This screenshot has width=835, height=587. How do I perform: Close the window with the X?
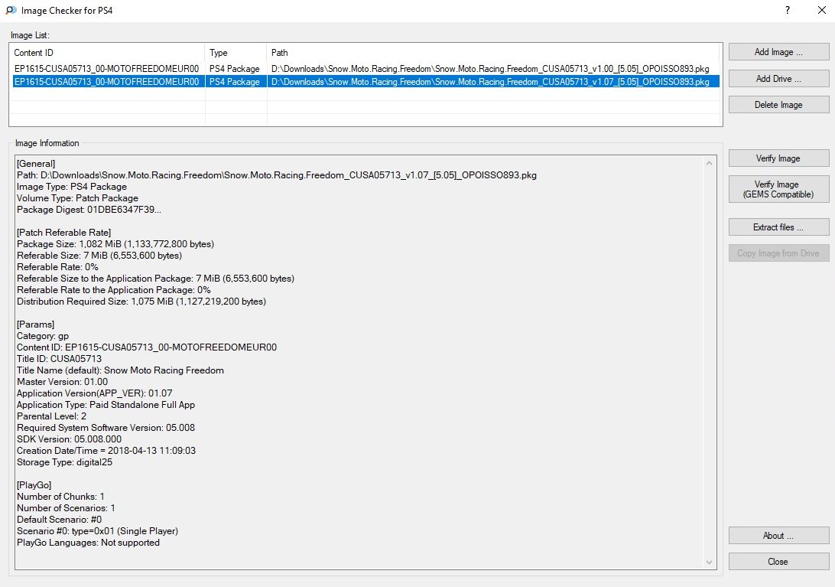[x=818, y=11]
